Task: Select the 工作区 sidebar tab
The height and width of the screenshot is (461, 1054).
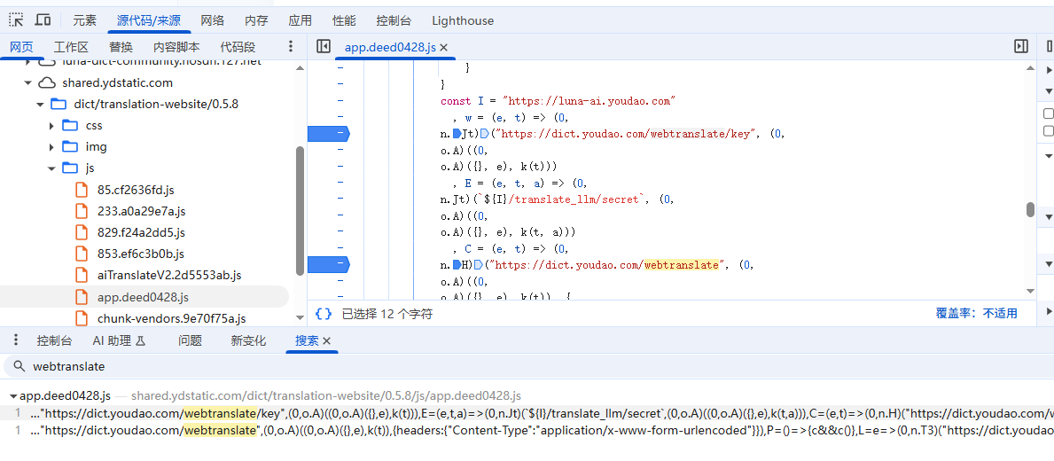Action: pos(71,46)
